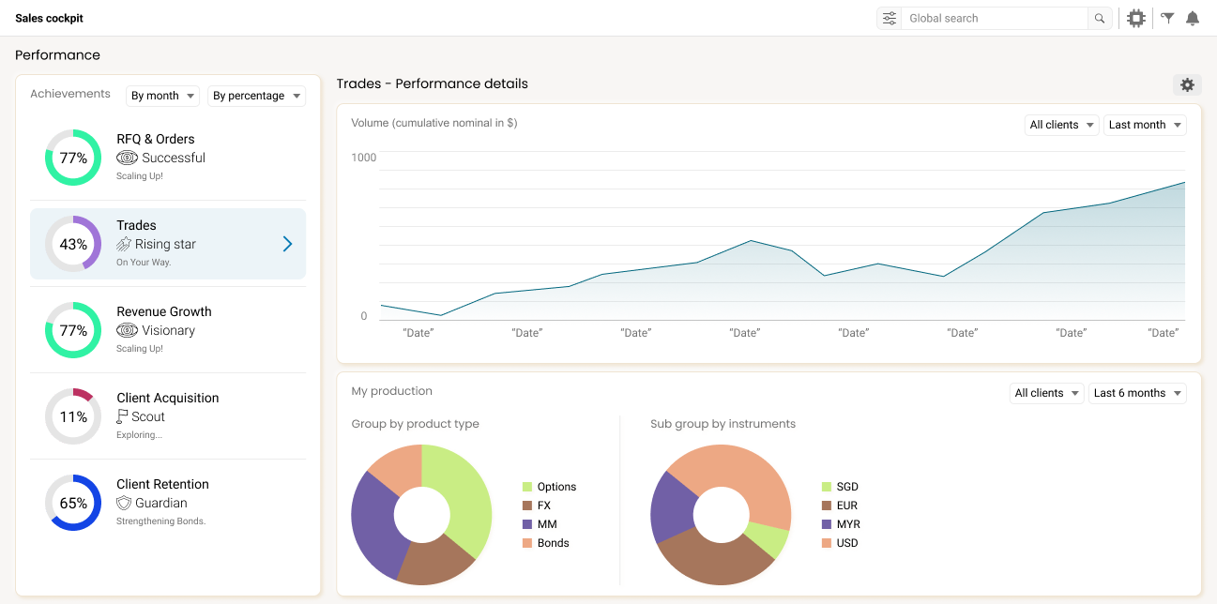Select the Client Retention achievement card

pos(168,503)
